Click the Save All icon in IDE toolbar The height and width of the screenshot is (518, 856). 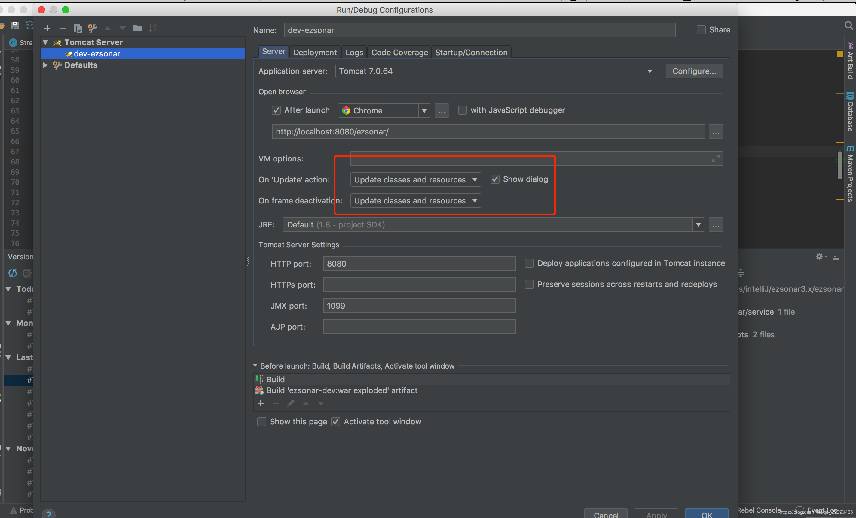(x=15, y=25)
